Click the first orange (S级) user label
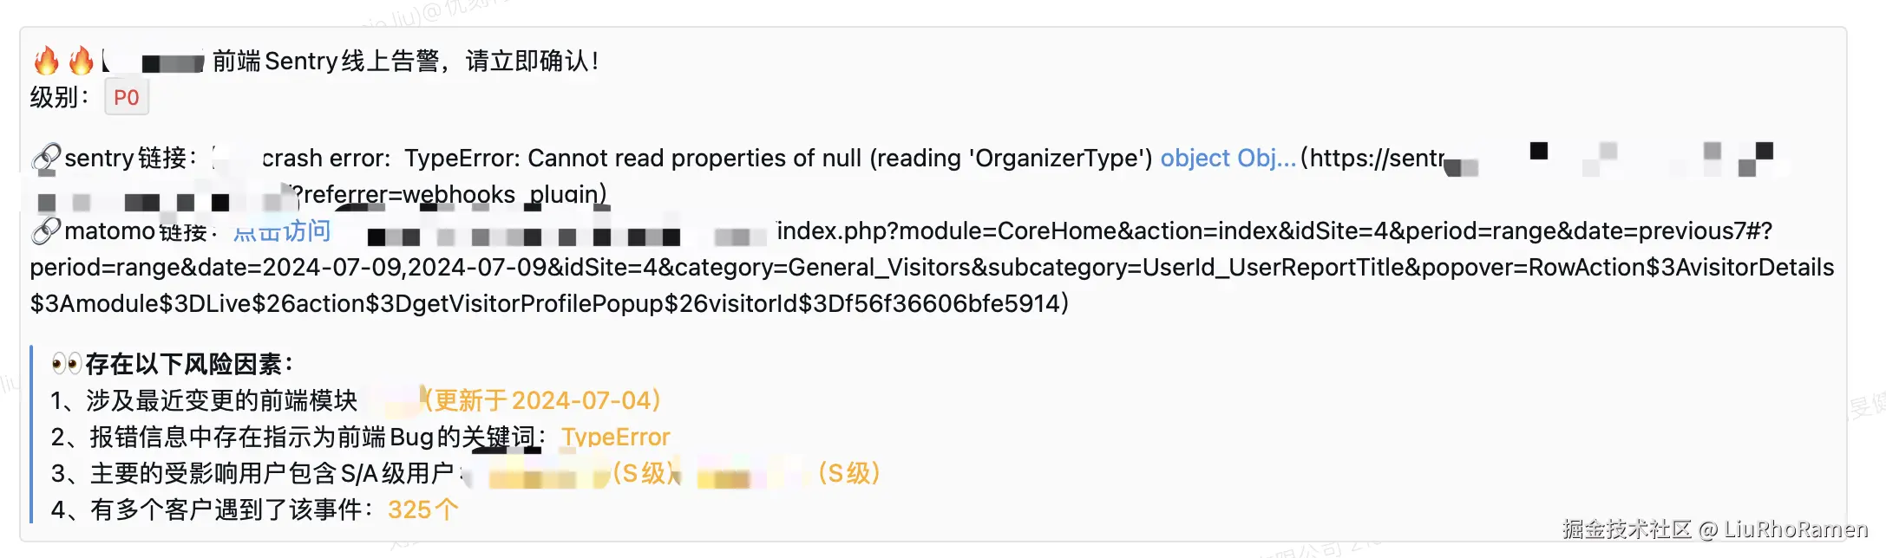Viewport: 1886px width, 558px height. pyautogui.click(x=644, y=473)
